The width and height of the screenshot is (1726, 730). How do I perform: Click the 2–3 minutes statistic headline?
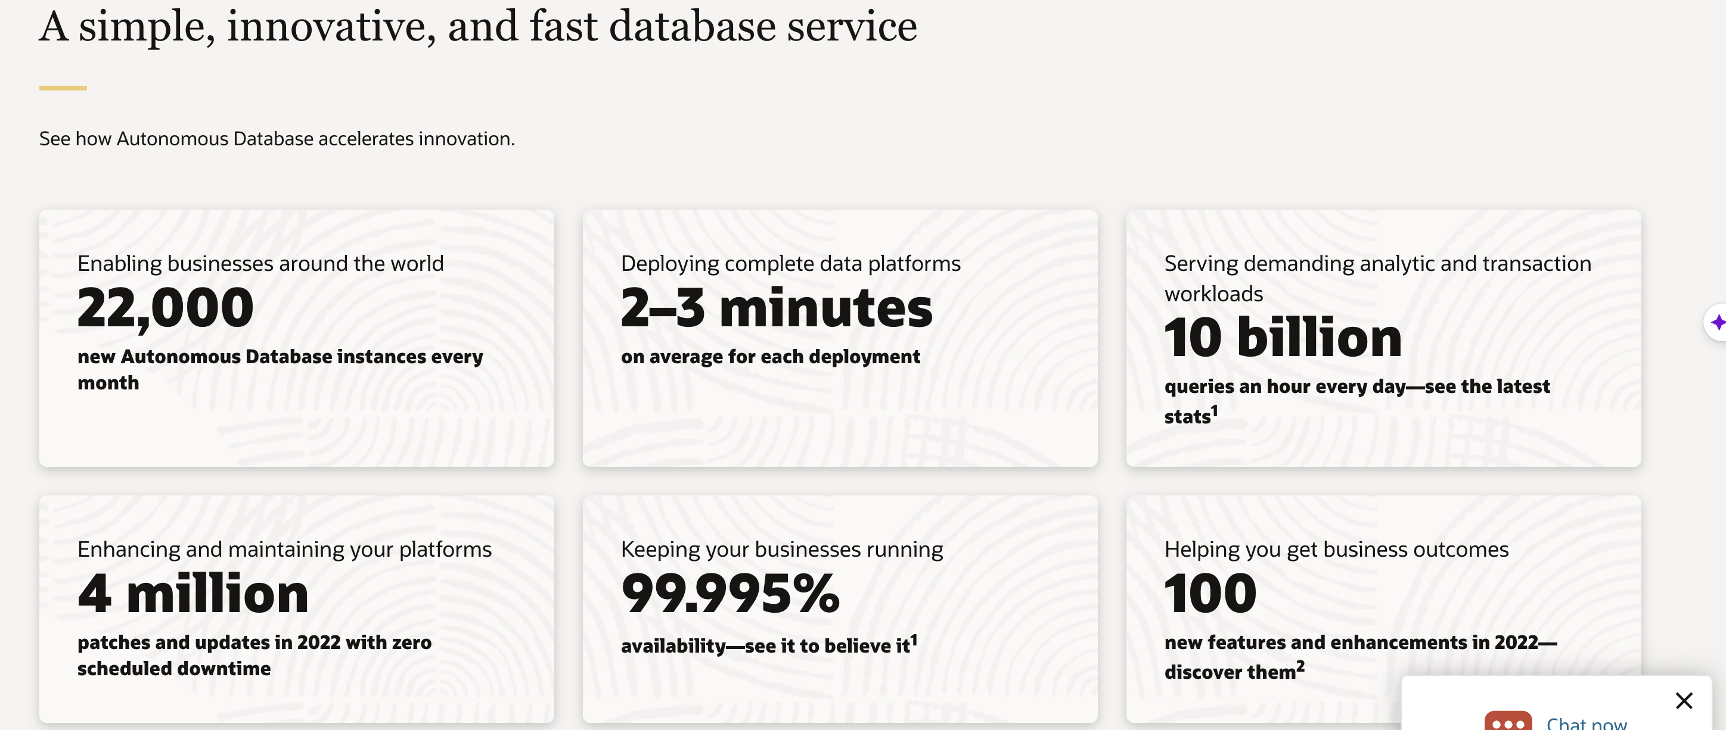pyautogui.click(x=776, y=308)
